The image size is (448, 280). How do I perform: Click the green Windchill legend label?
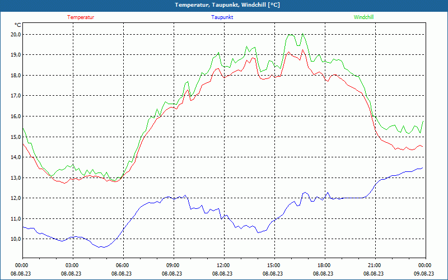tap(363, 17)
